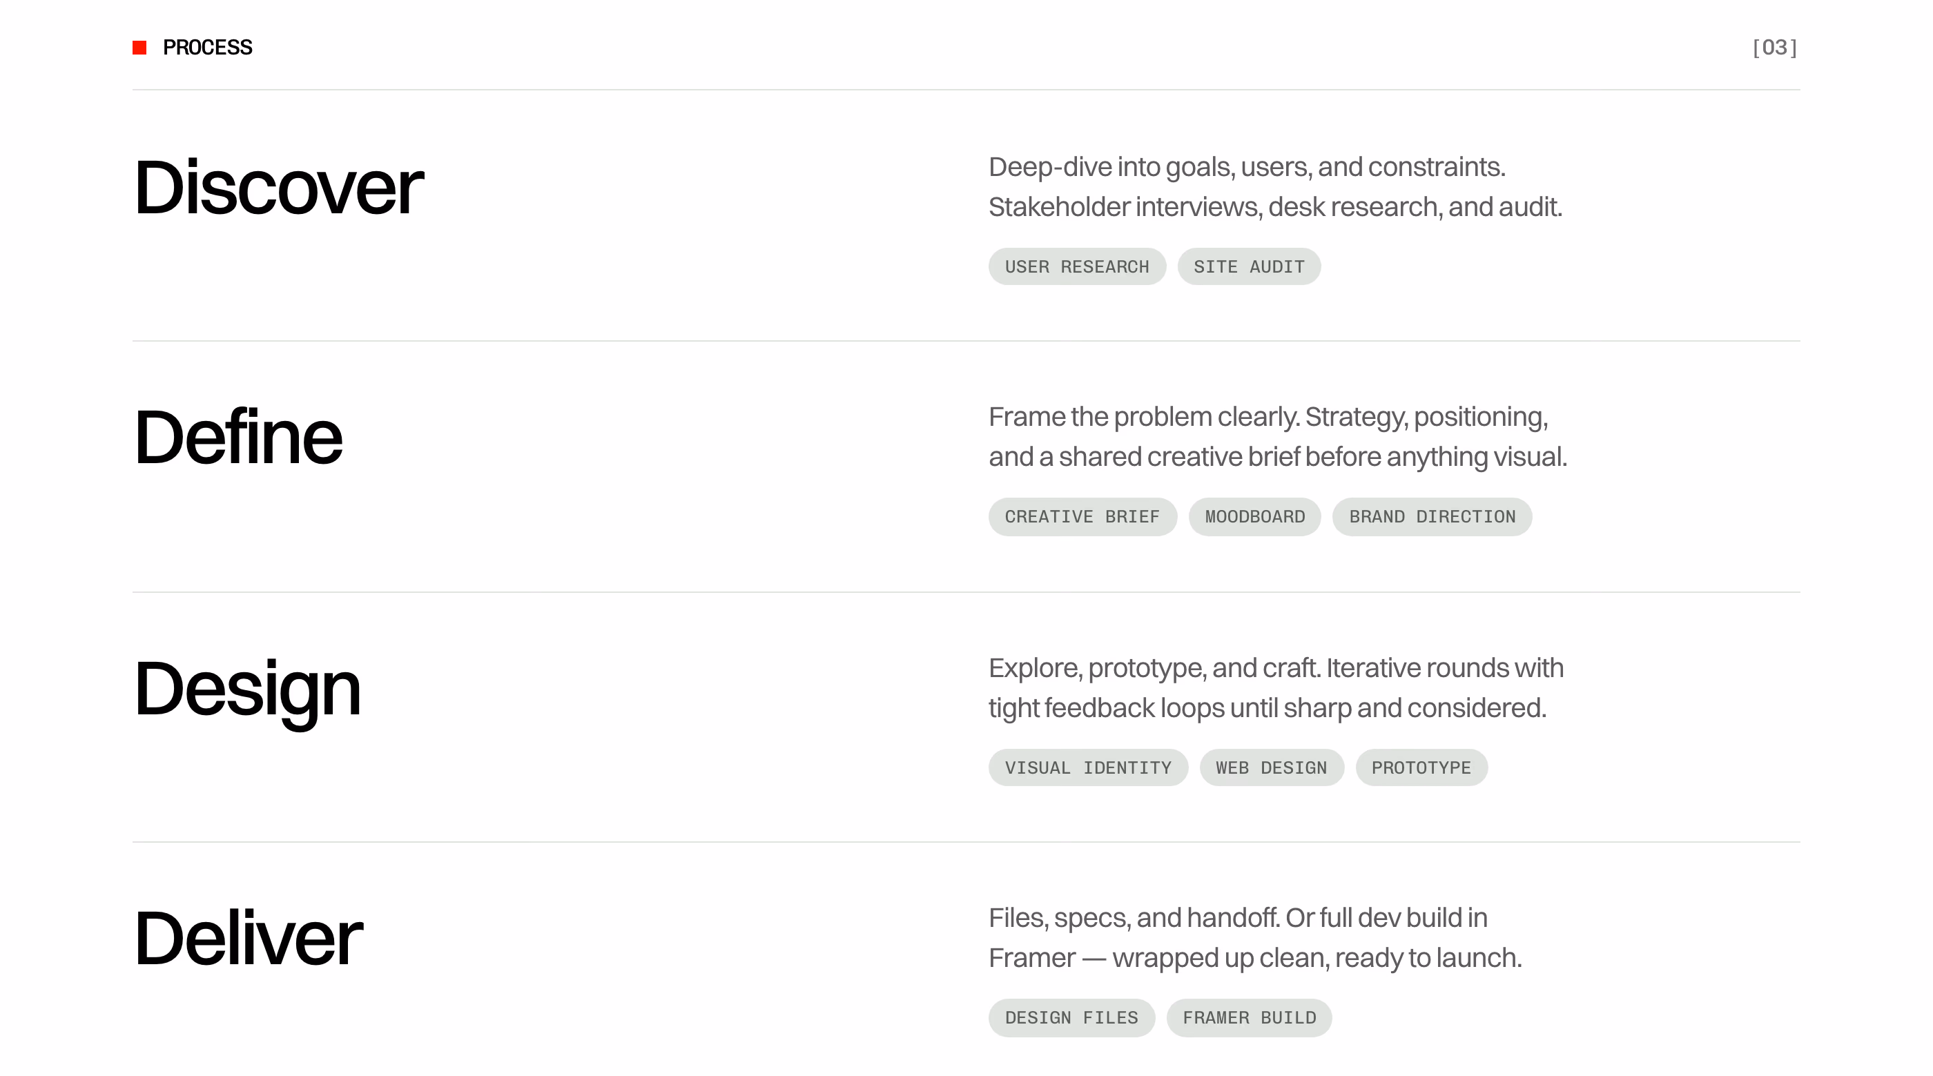Image resolution: width=1933 pixels, height=1076 pixels.
Task: Click the PROCESS section label
Action: pos(207,47)
